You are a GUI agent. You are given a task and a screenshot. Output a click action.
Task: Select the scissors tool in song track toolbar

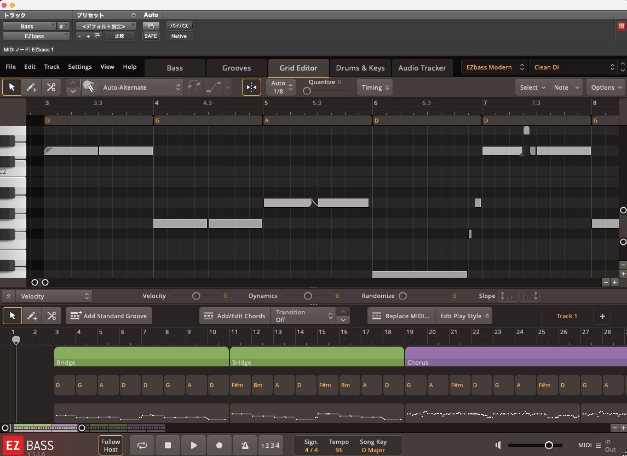click(51, 316)
